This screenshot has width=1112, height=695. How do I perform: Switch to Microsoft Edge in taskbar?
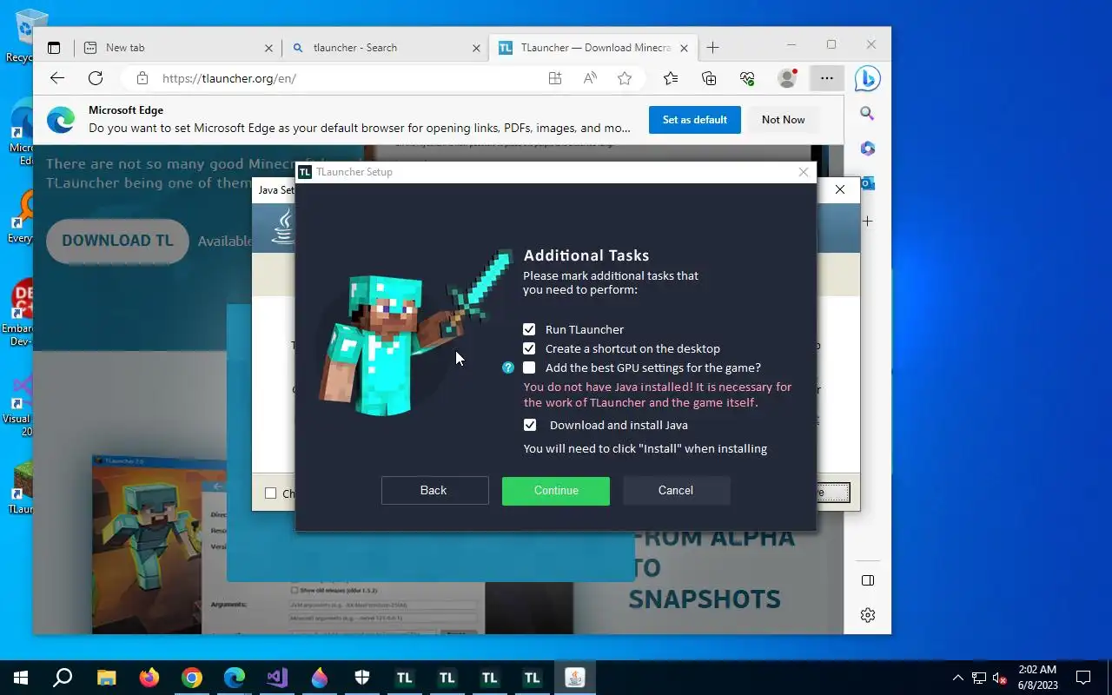tap(235, 678)
